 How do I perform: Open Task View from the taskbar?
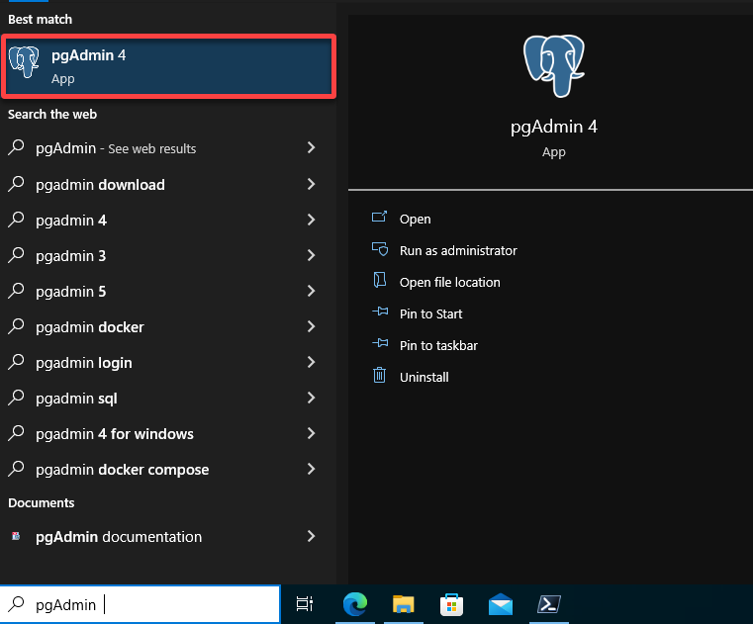[305, 604]
